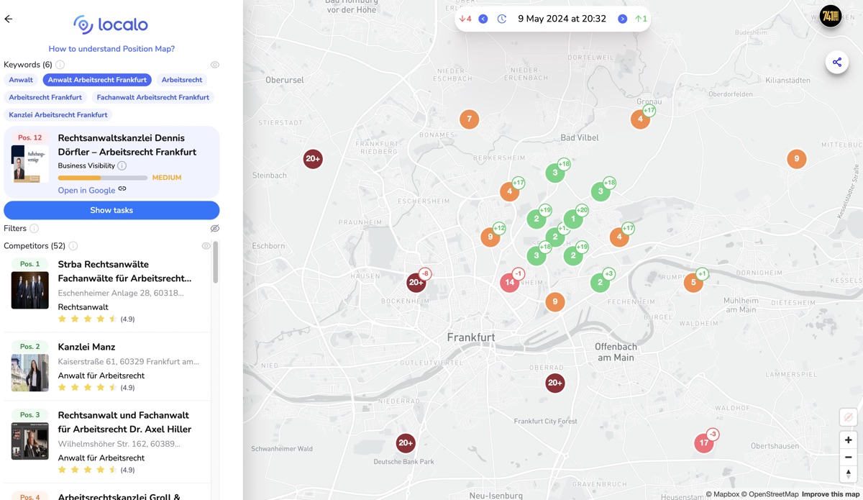Click the Dennis Dörfler business thumbnail
The image size is (863, 500).
pyautogui.click(x=30, y=163)
